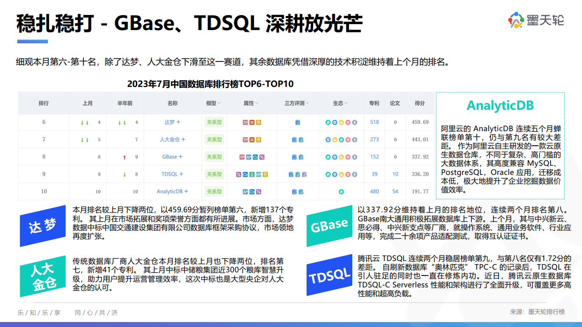Screen dimensions: 582x327
Task: Click the 排行 column header
Action: point(44,103)
